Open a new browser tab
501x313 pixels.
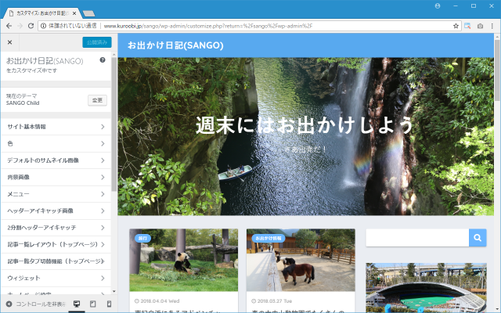tap(88, 13)
